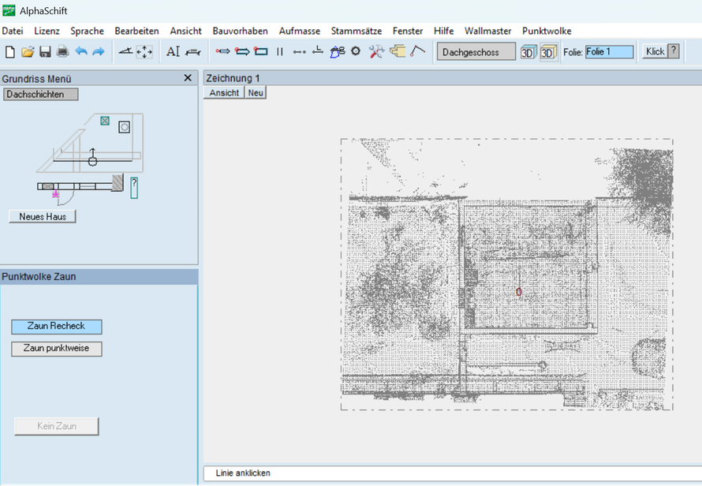Toggle the second 3D view button
This screenshot has width=702, height=486.
coord(548,52)
